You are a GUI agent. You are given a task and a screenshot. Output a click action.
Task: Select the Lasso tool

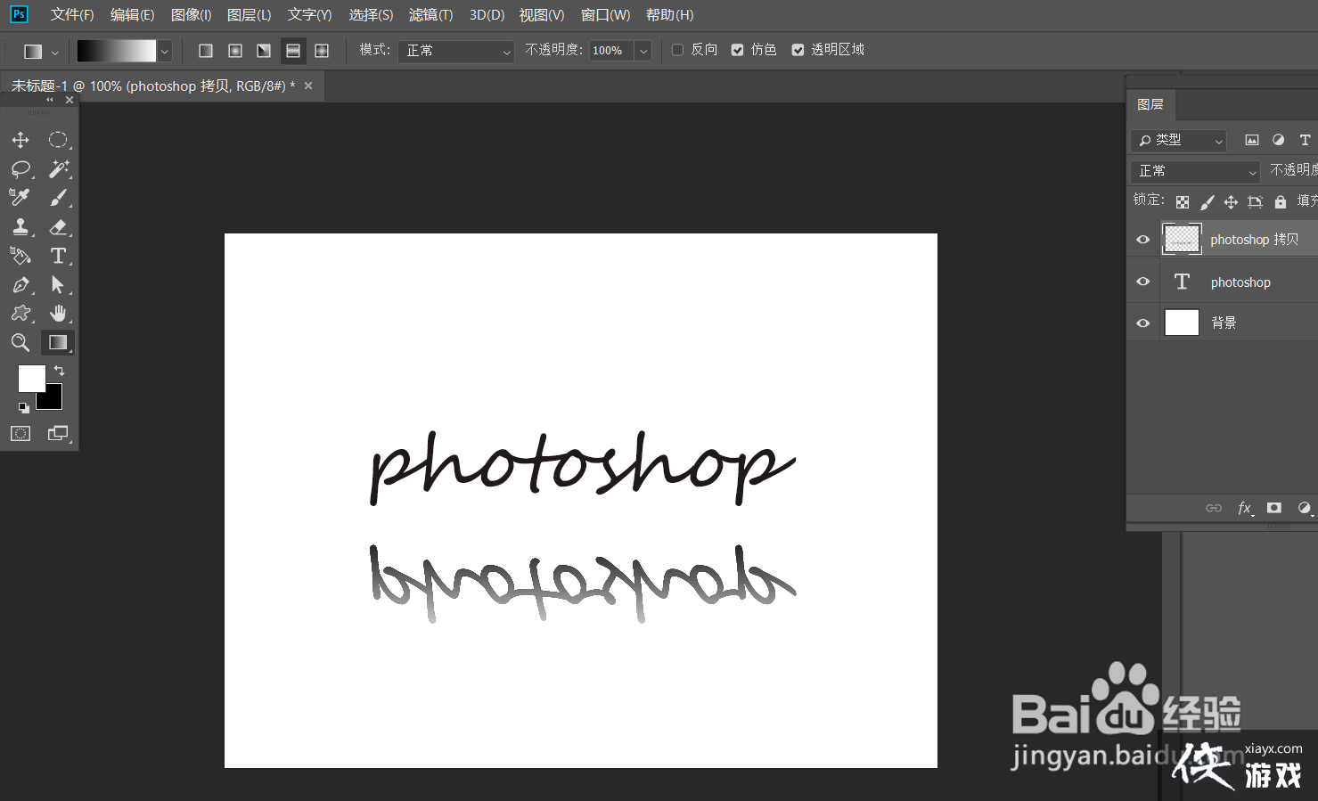[20, 168]
